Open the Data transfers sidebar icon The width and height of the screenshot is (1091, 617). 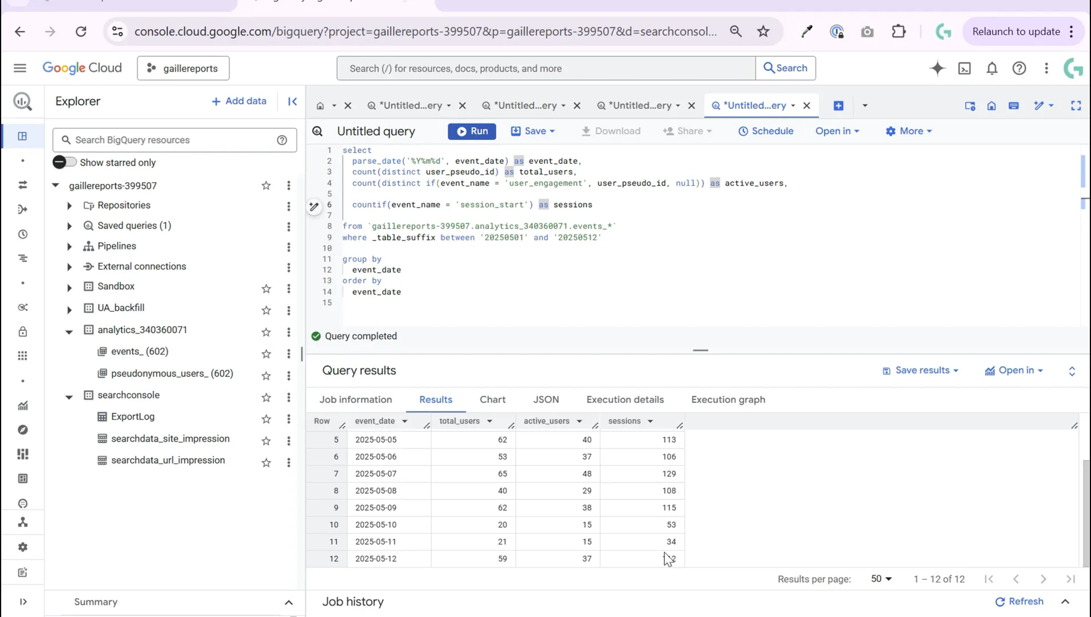point(22,185)
